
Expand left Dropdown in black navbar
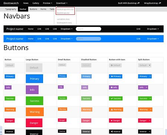(x=66, y=29)
